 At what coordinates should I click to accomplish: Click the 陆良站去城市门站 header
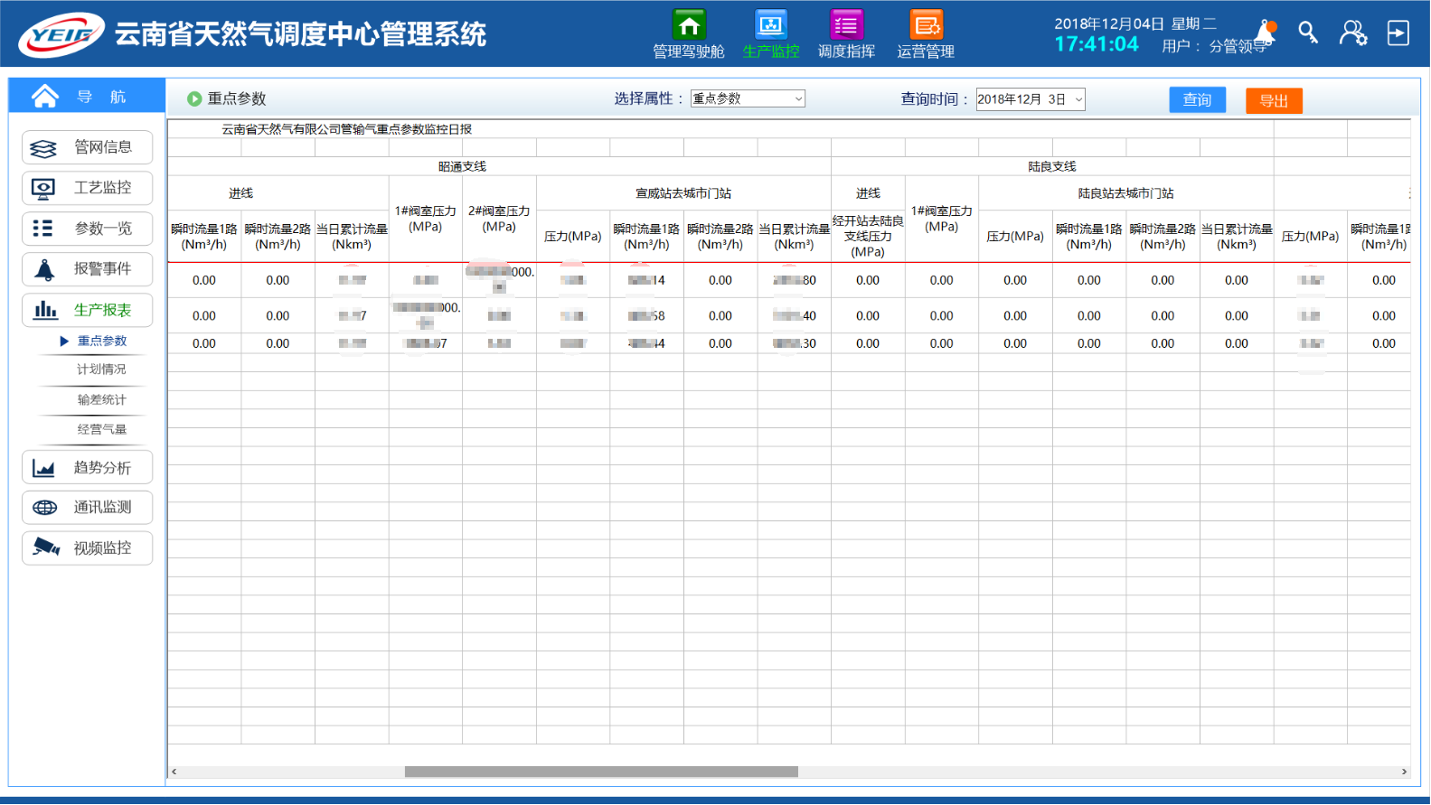coord(1126,193)
